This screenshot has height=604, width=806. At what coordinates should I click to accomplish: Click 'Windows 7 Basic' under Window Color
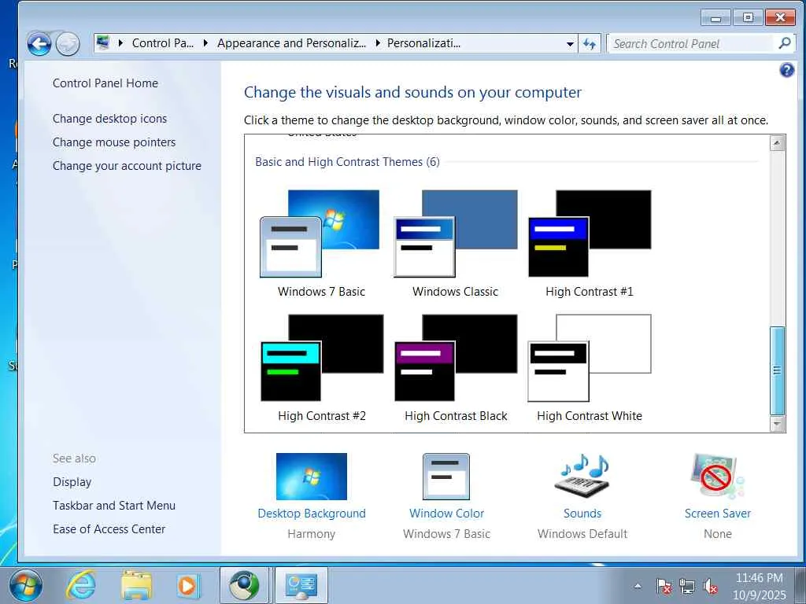(x=447, y=534)
